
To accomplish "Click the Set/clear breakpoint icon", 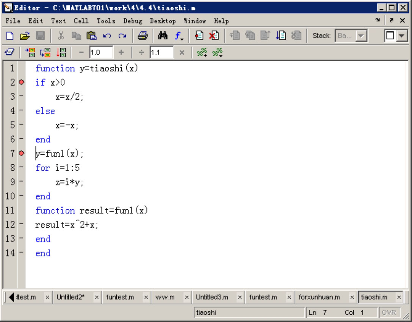I will pyautogui.click(x=199, y=36).
